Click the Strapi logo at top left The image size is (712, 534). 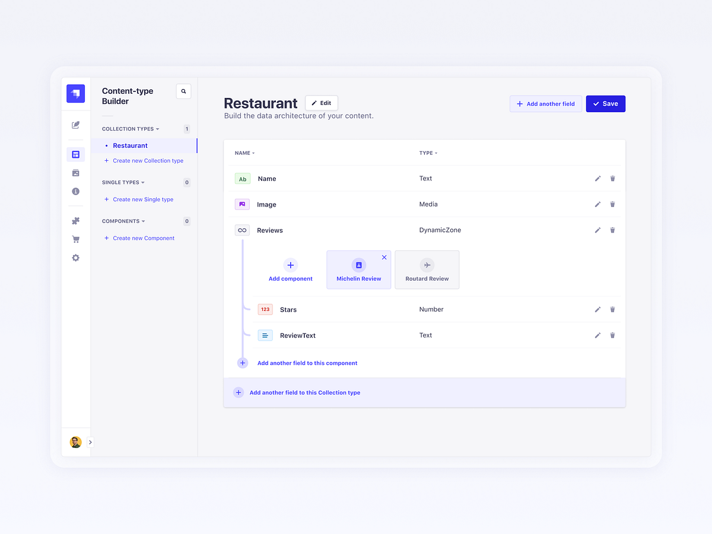(x=75, y=93)
